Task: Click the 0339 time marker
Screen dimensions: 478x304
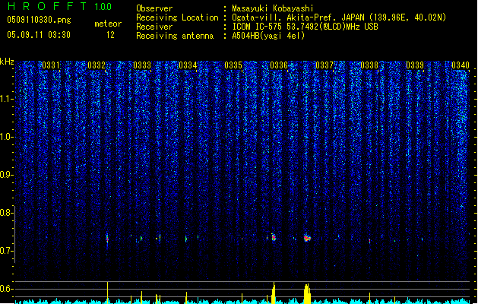Action: coord(415,65)
